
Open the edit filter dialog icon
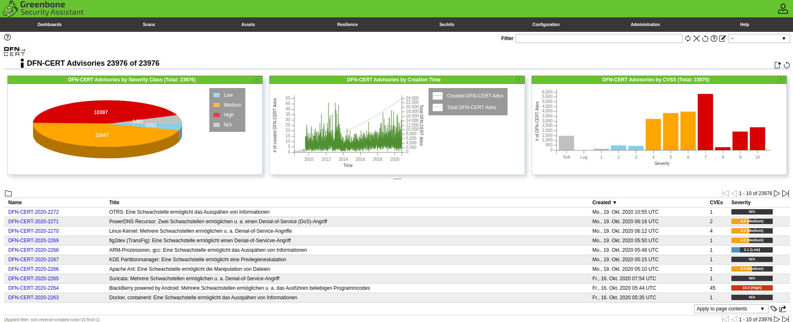pos(723,38)
